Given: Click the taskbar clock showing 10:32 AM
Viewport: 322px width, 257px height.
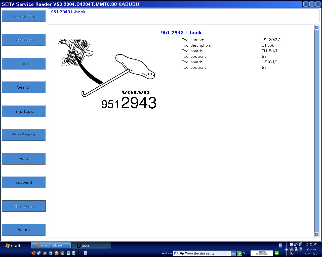Looking at the screenshot, I should coord(311,244).
